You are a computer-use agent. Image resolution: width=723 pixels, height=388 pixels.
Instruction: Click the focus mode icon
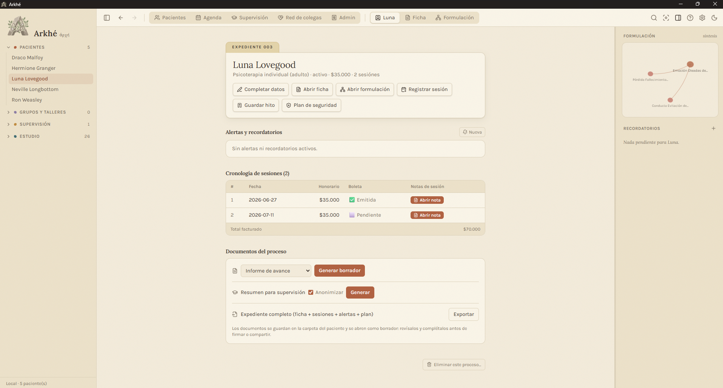[666, 18]
